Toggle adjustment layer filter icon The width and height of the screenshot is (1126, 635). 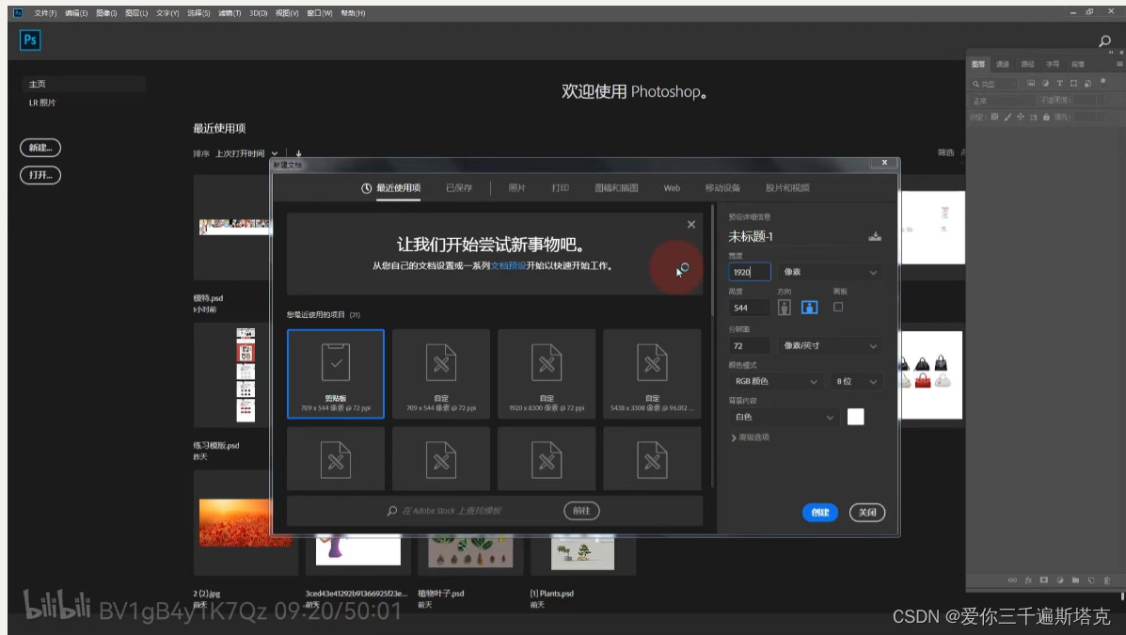[x=1046, y=84]
